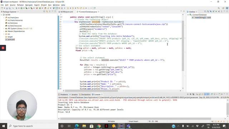Toggle Mark Occurrences in toolbar
229x129 pixels.
[x=57, y=8]
